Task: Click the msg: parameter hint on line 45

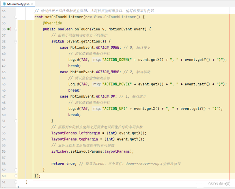Action: click(x=97, y=84)
